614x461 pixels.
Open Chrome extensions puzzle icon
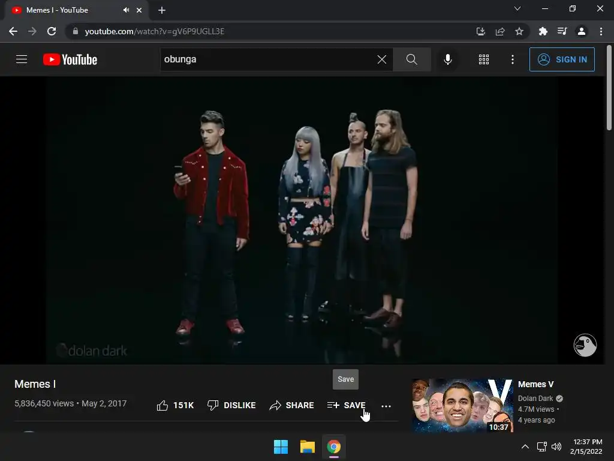pyautogui.click(x=543, y=31)
